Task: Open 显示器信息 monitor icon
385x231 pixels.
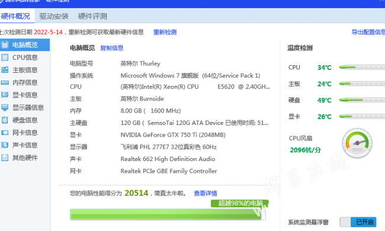Action: pos(5,108)
